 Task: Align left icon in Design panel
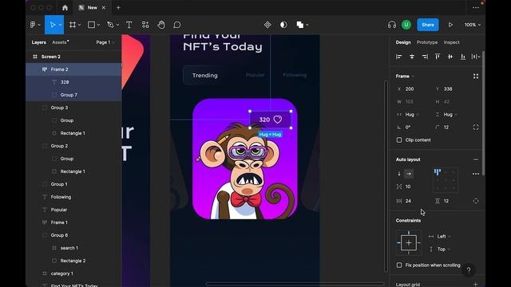[x=399, y=57]
